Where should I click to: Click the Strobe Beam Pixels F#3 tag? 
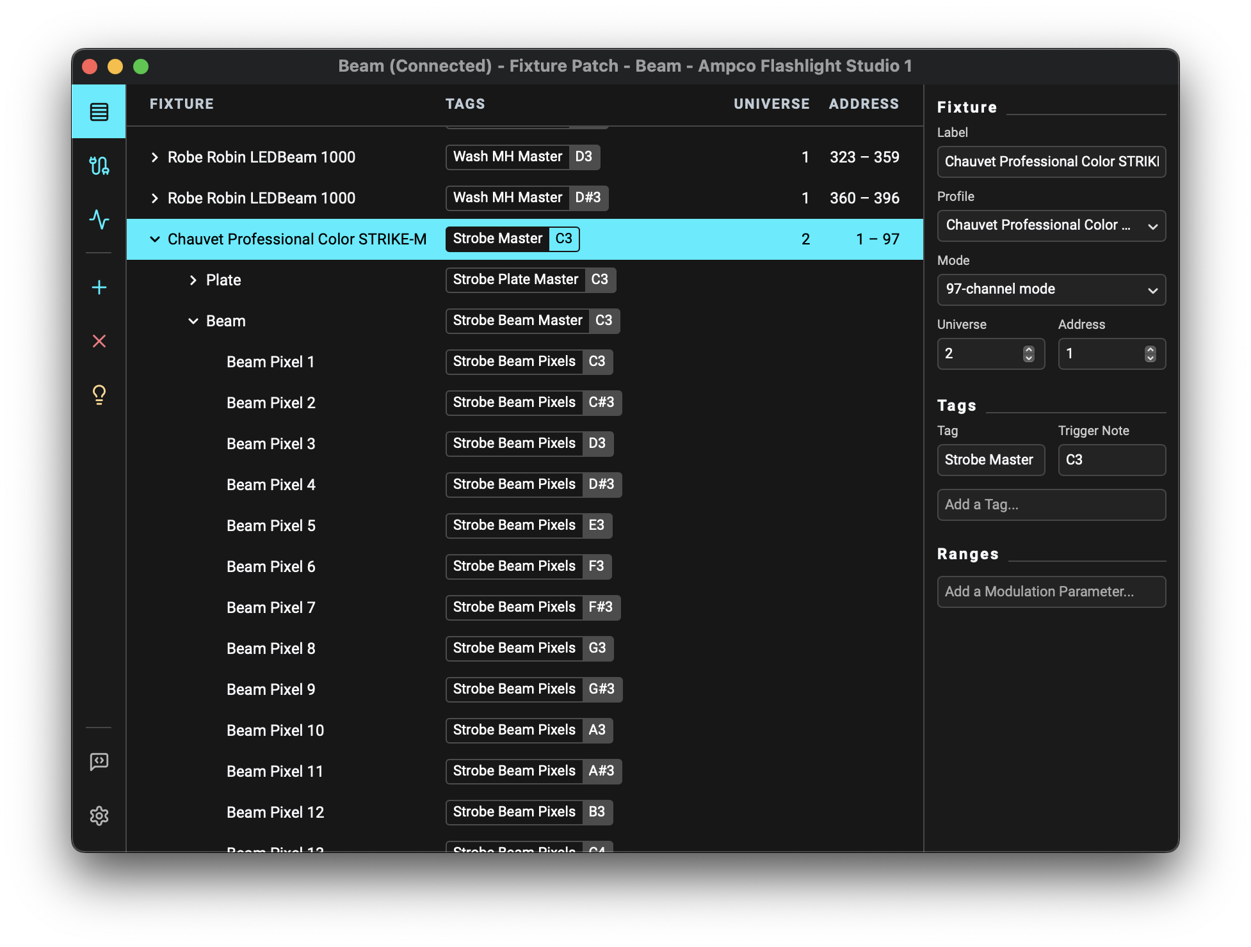pos(533,607)
